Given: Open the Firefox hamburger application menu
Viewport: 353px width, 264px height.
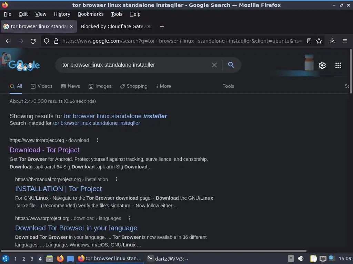Looking at the screenshot, I should 345,41.
